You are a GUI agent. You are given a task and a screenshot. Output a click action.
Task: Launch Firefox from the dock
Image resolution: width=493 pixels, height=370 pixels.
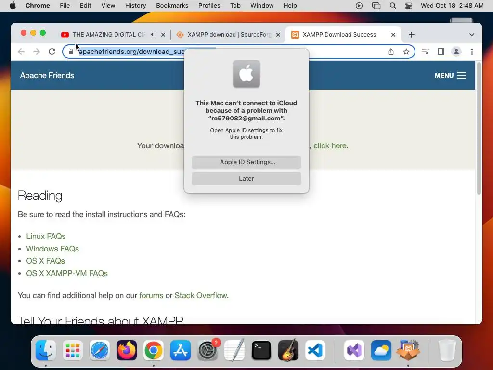pyautogui.click(x=127, y=350)
